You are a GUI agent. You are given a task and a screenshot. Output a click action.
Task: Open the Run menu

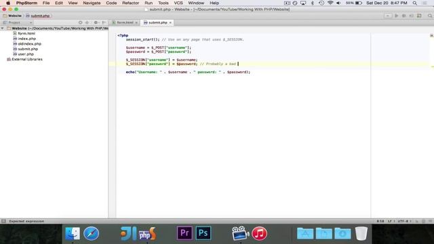pos(149,3)
